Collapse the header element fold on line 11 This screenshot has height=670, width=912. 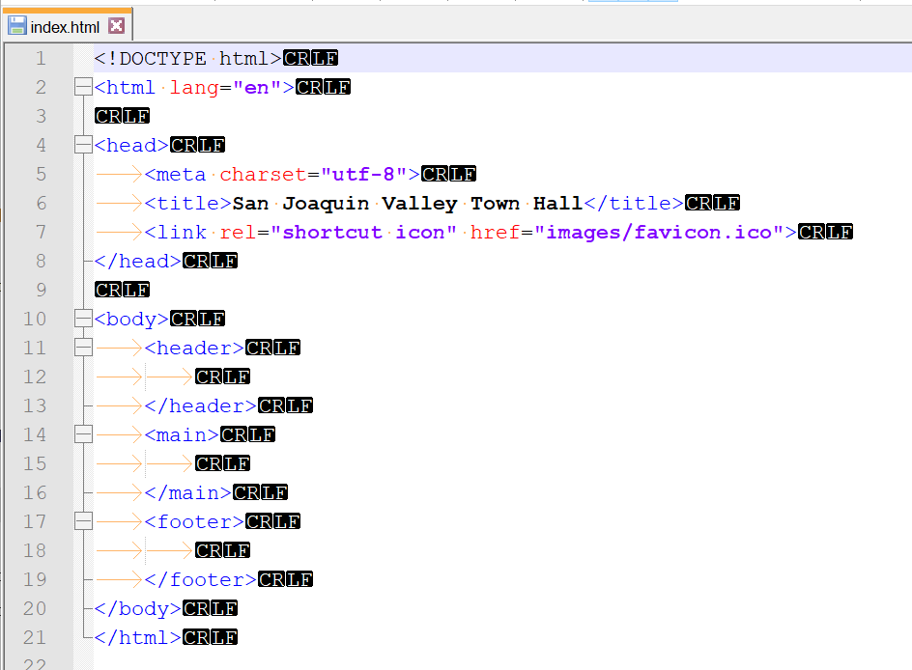coord(82,348)
